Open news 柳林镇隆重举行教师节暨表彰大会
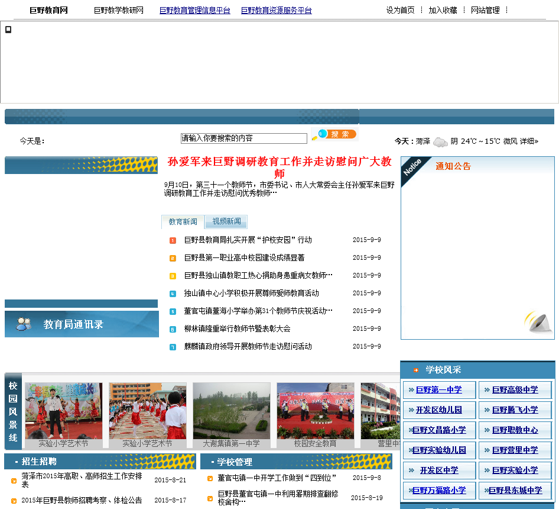Image resolution: width=559 pixels, height=509 pixels. (x=237, y=328)
